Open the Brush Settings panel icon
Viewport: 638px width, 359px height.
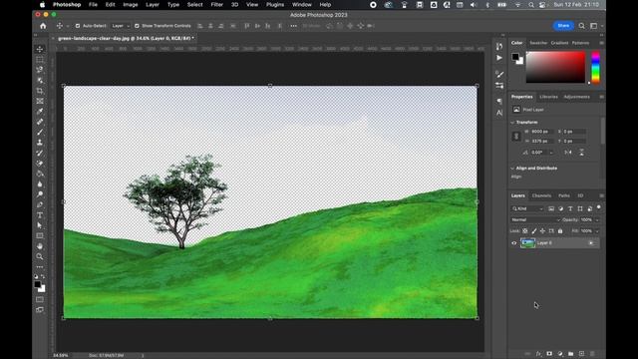pos(499,74)
